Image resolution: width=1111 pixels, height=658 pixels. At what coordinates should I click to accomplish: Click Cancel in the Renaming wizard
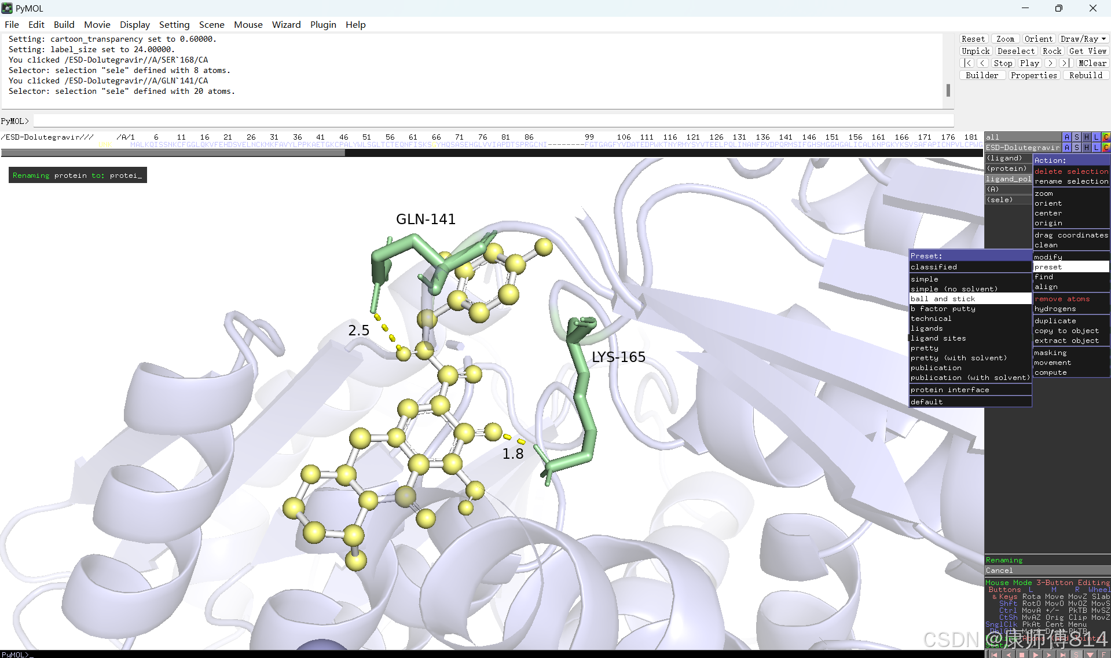tap(1047, 571)
